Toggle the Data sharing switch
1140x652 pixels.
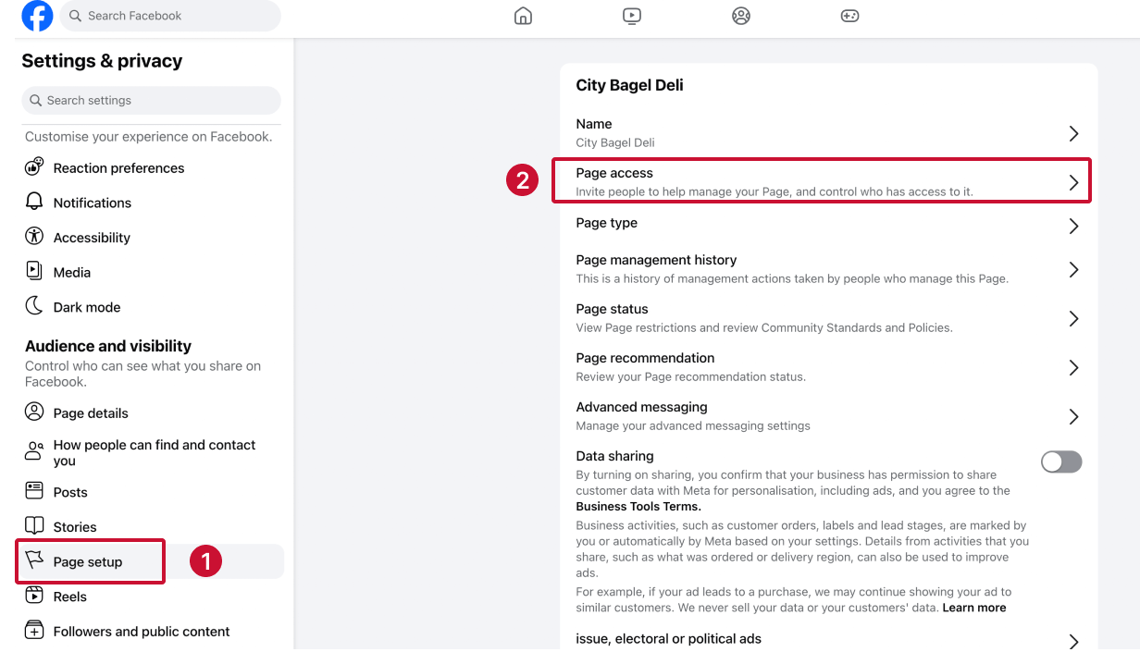[1061, 462]
